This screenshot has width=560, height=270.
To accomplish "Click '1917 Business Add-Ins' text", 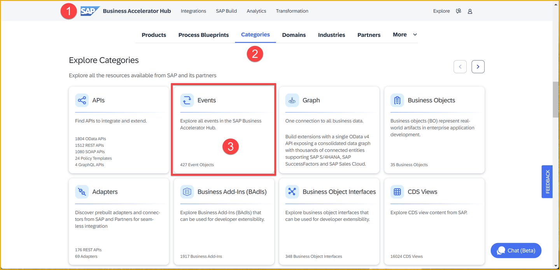I will 201,257.
